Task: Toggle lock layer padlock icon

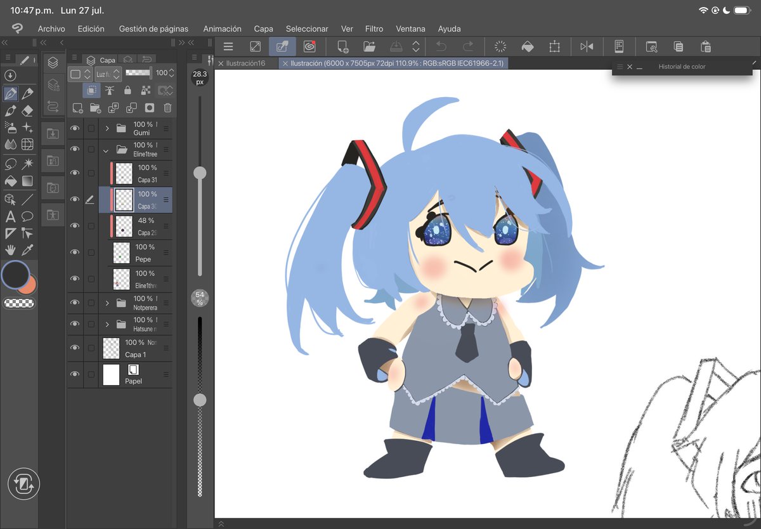Action: 127,90
